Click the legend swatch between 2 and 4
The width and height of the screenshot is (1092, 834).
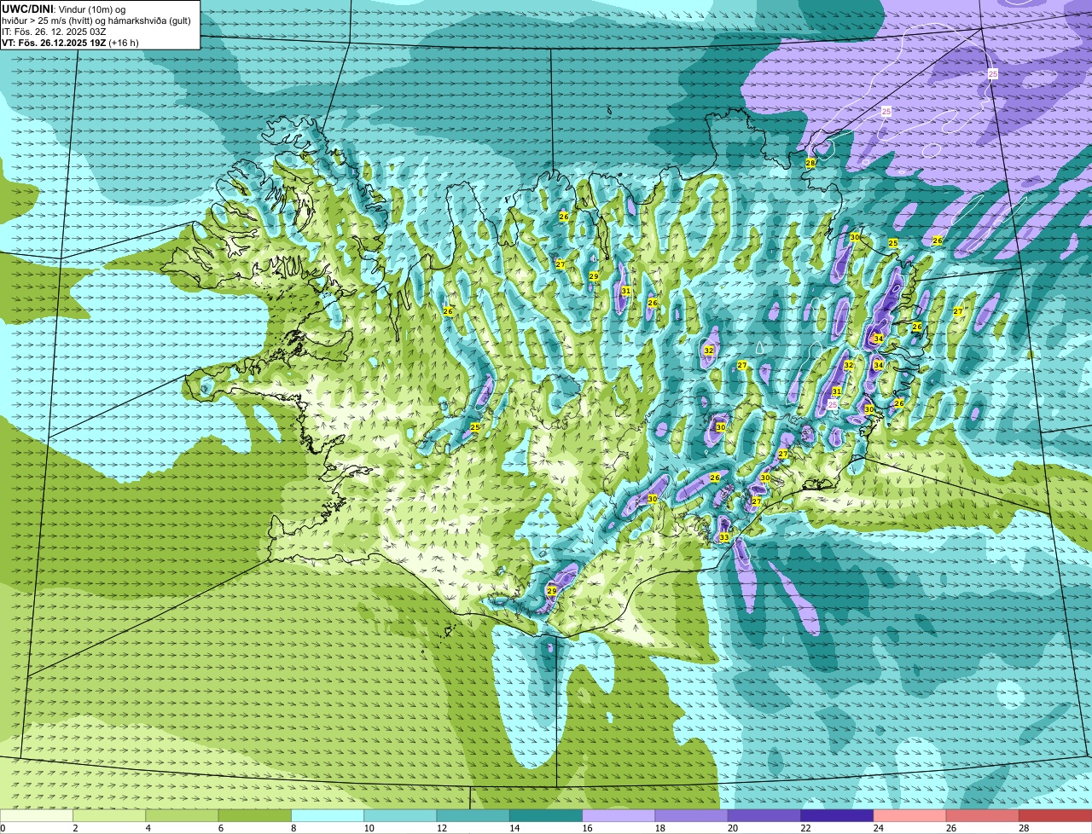coord(109,816)
